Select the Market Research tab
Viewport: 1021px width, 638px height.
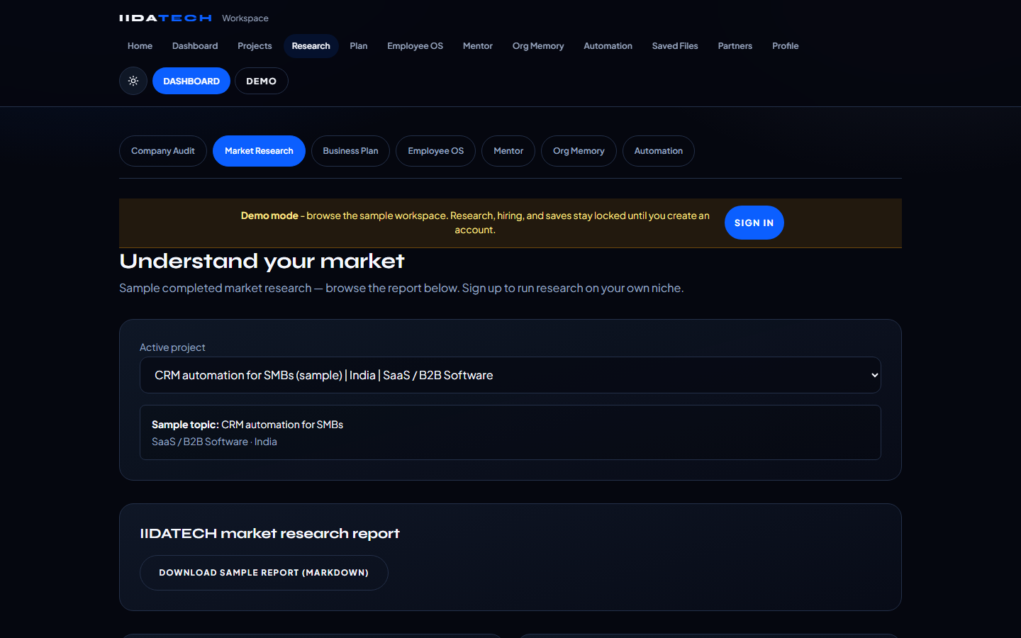pyautogui.click(x=259, y=151)
